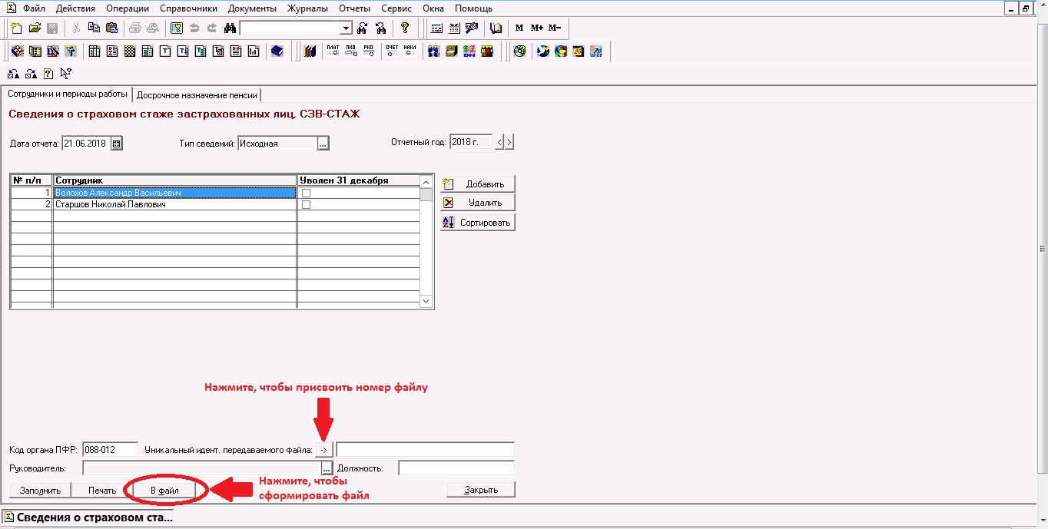Click the 'Добавить' button

tap(477, 184)
